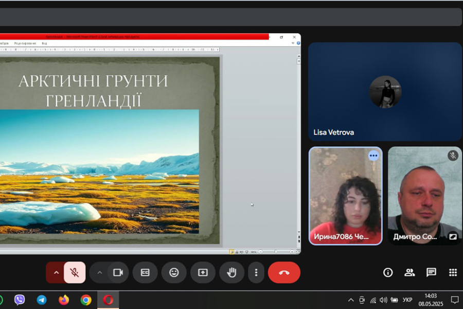Switch the УКР keyboard language indicator
The height and width of the screenshot is (309, 463).
407,300
